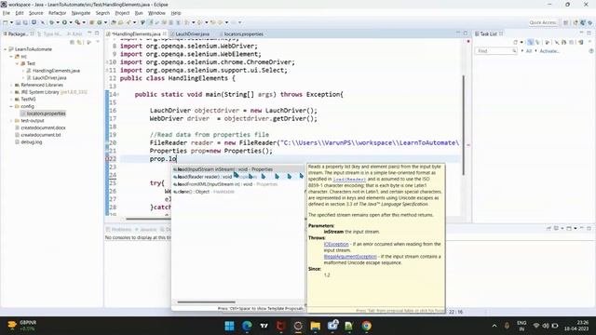
Task: Open the Source menu
Action: pyautogui.click(x=36, y=13)
